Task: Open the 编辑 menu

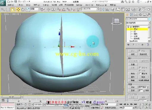Action: 11,5
